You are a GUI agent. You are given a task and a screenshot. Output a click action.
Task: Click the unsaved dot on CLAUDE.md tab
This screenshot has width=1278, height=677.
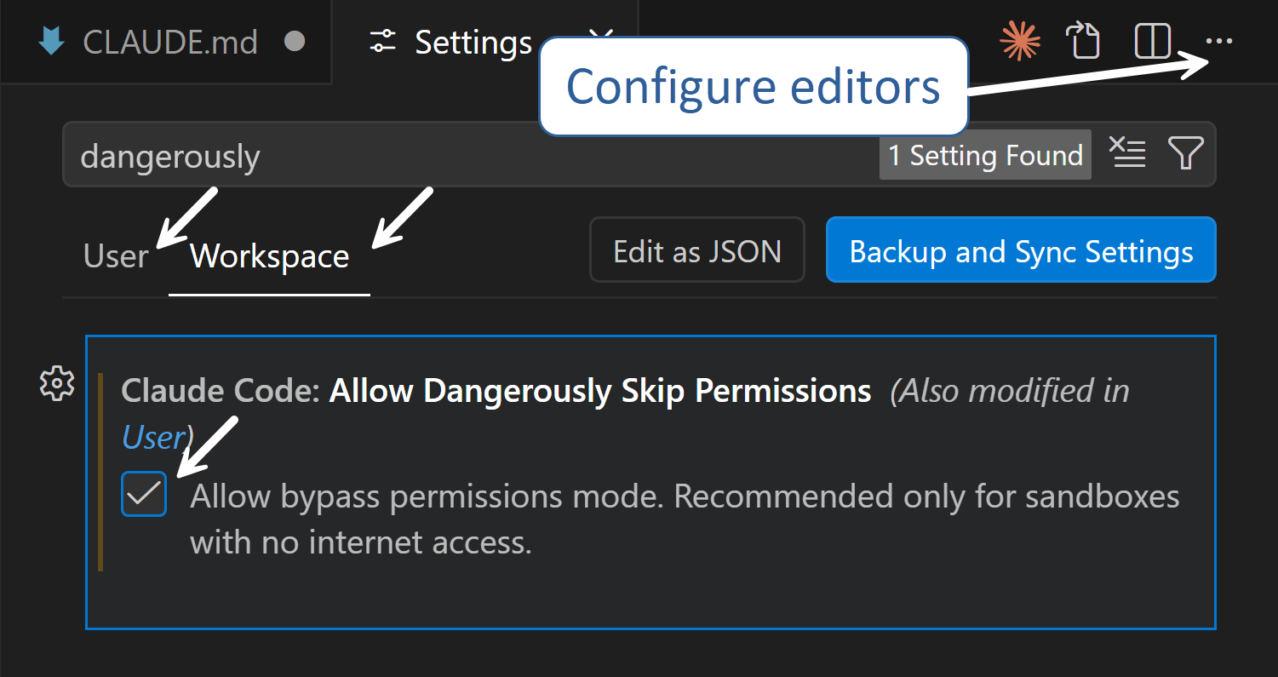tap(295, 41)
